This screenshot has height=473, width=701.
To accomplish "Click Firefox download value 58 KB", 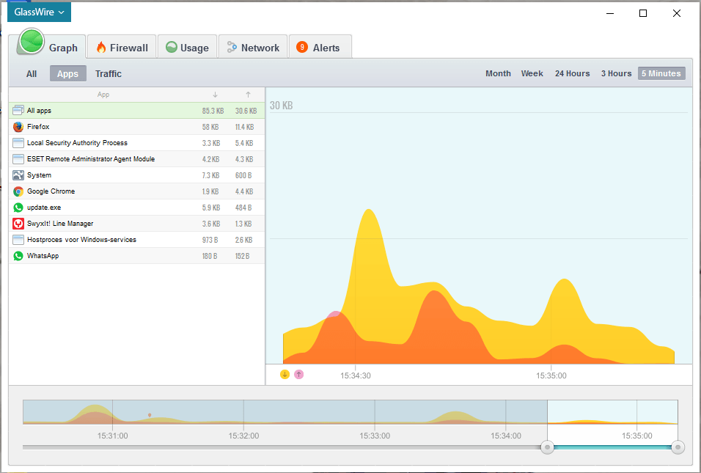I will point(210,127).
